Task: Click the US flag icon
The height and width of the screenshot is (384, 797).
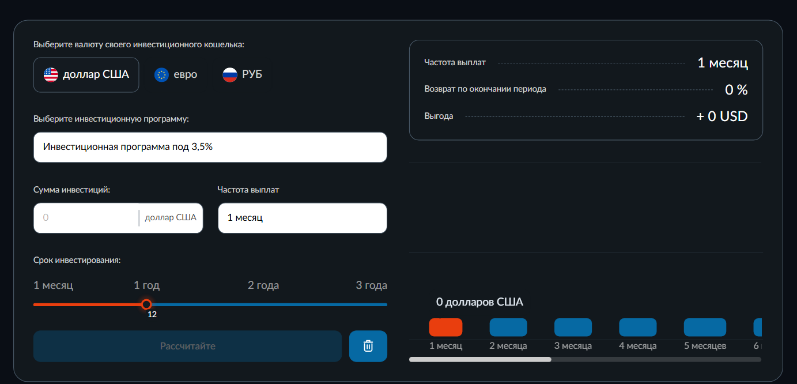Action: click(x=51, y=75)
